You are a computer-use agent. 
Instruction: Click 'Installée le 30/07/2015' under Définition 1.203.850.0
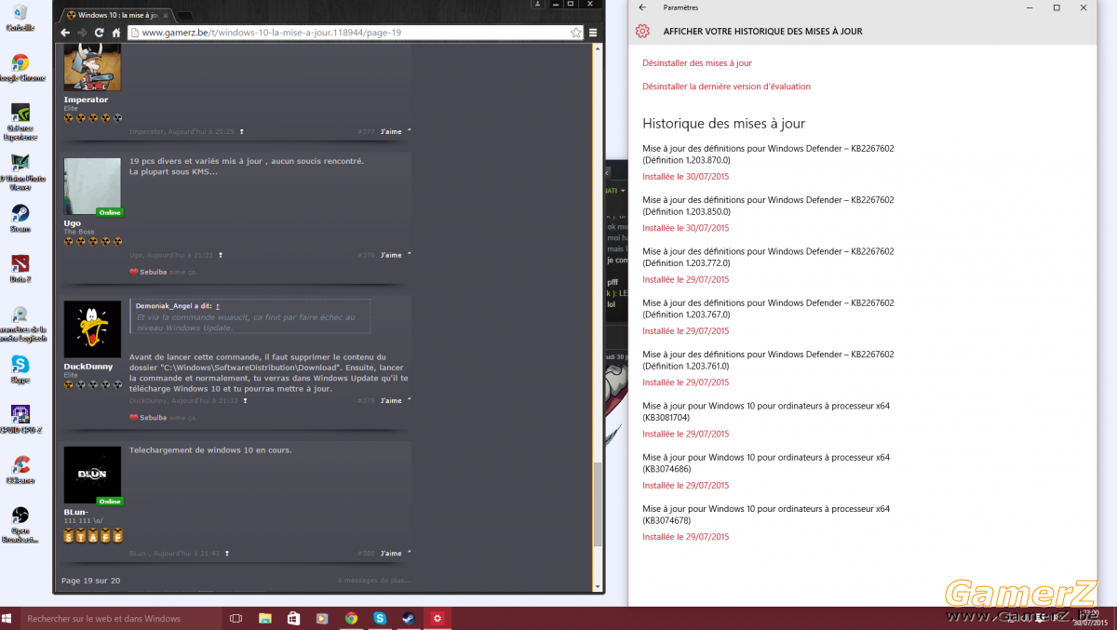[686, 228]
